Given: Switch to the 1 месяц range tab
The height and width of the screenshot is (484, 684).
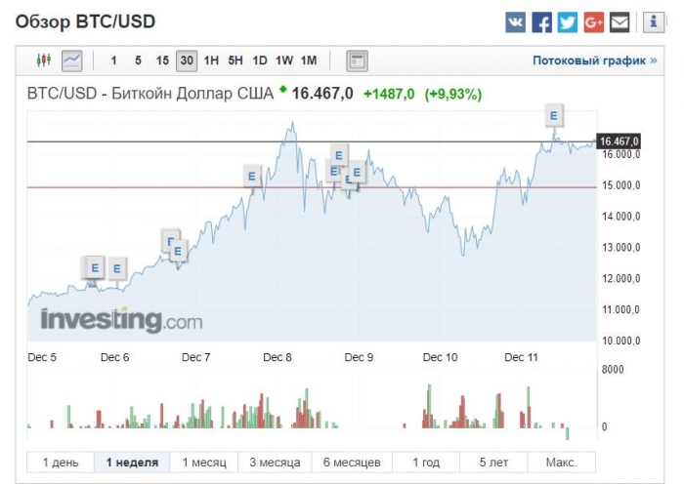Looking at the screenshot, I should (204, 463).
